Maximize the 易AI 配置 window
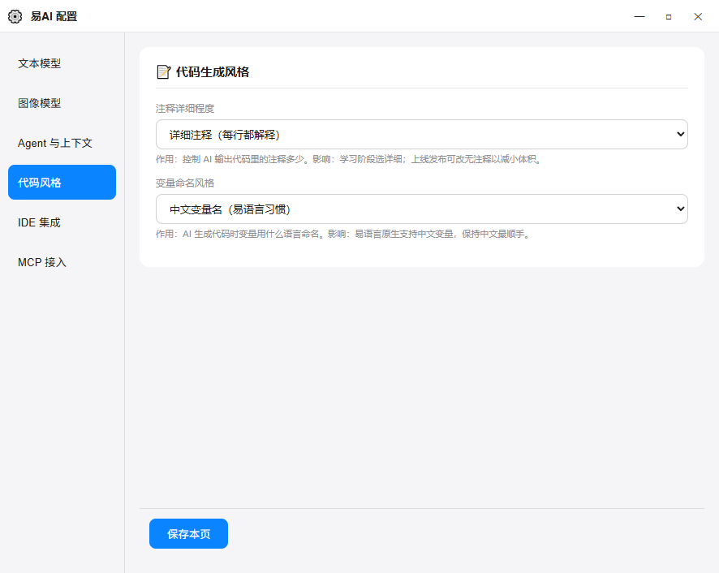The image size is (719, 573). (669, 16)
